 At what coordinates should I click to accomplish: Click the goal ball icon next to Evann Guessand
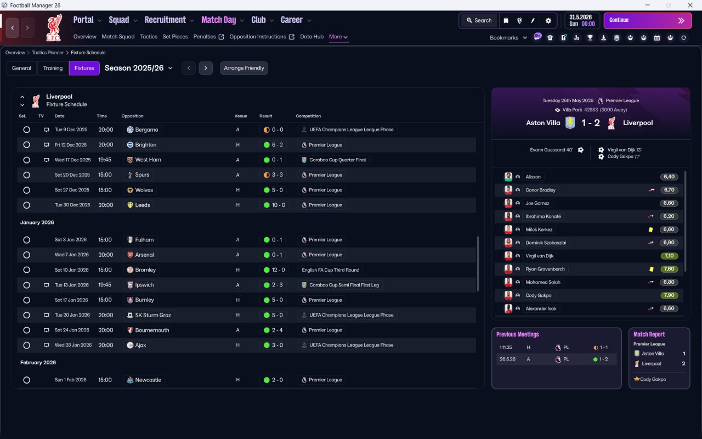(580, 150)
